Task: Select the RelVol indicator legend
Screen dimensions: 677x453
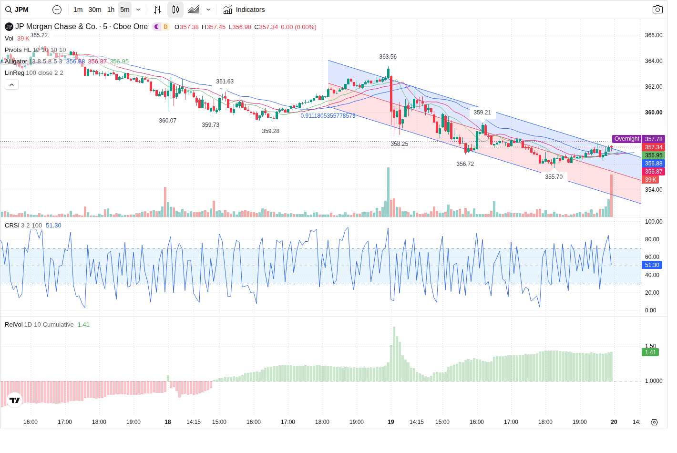Action: (x=13, y=325)
